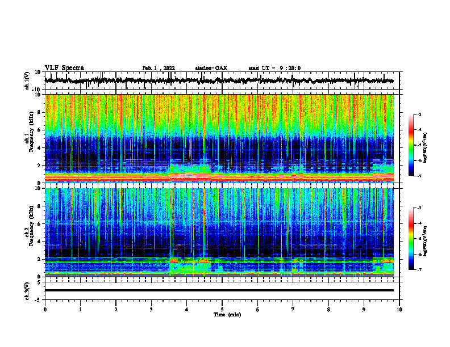
Task: Click the '-7' label on ch.2 color bar
Action: point(419,269)
